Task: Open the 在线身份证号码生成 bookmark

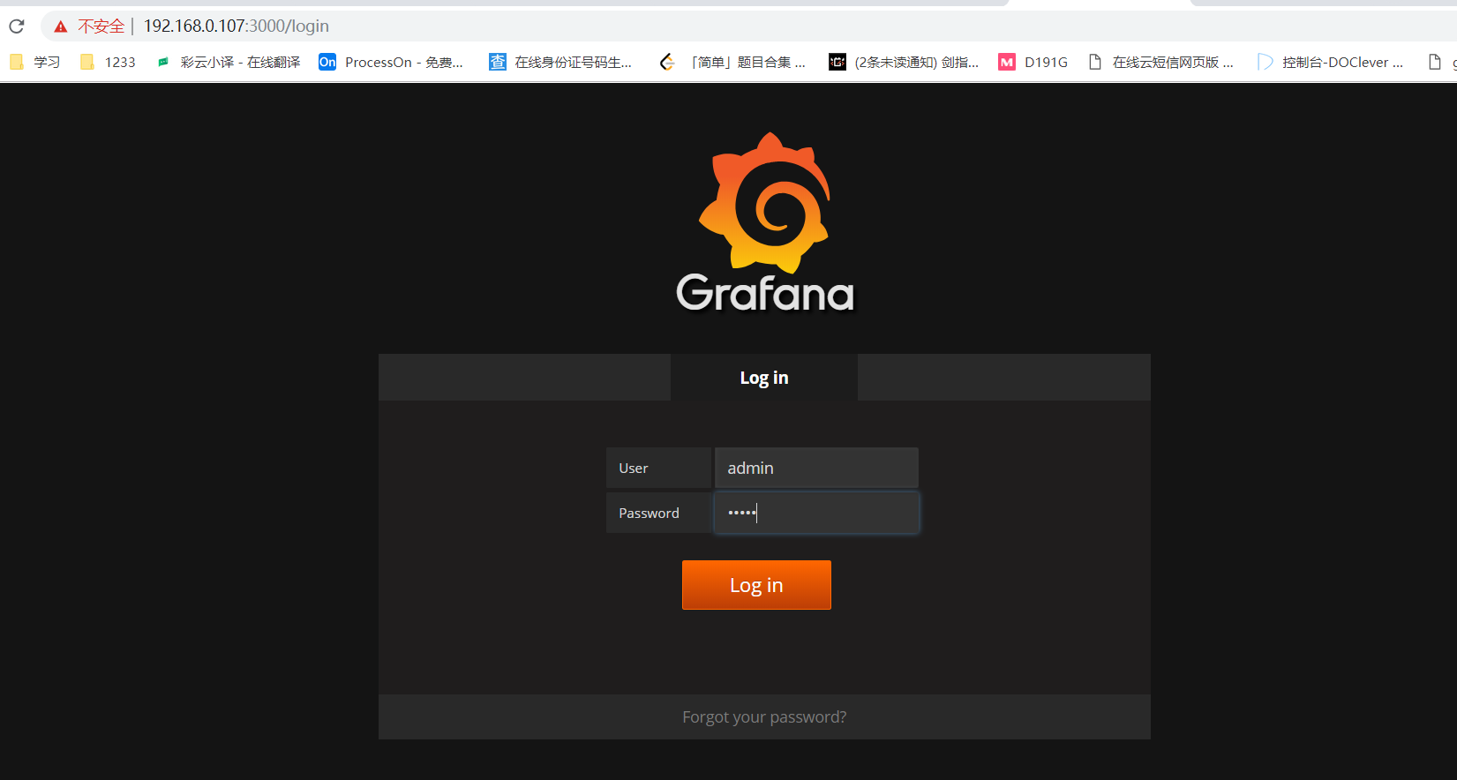Action: pyautogui.click(x=561, y=62)
